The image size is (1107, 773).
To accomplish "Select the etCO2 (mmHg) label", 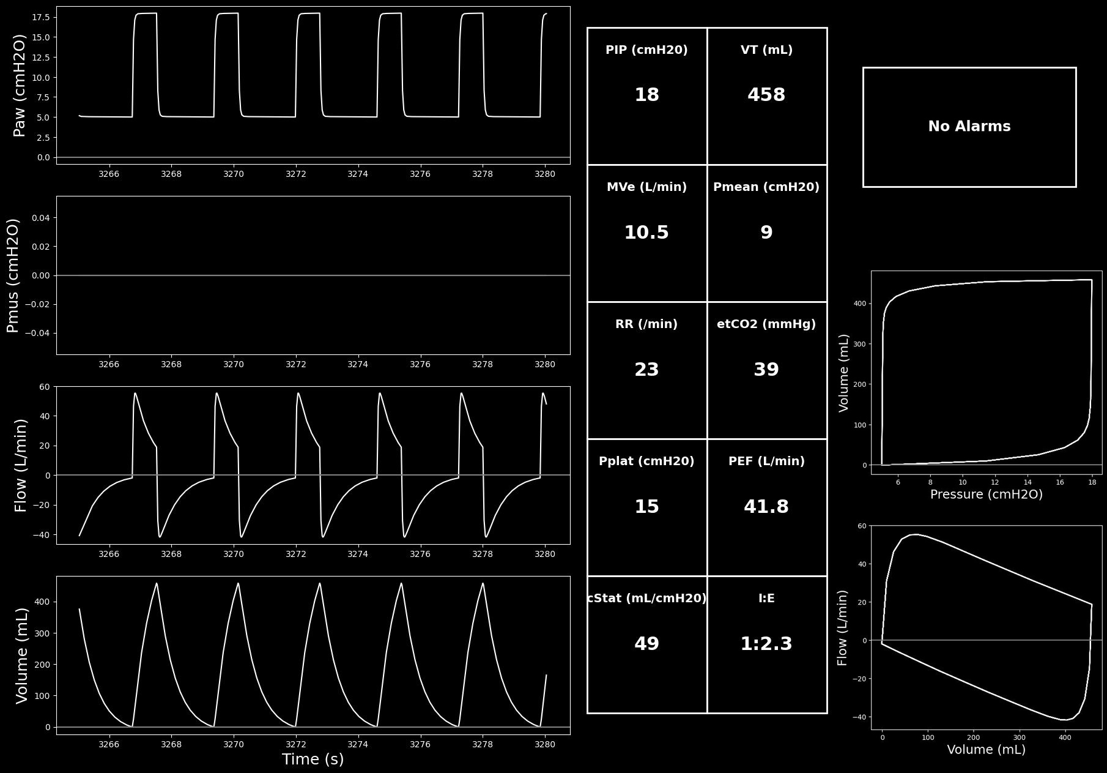I will tap(766, 324).
